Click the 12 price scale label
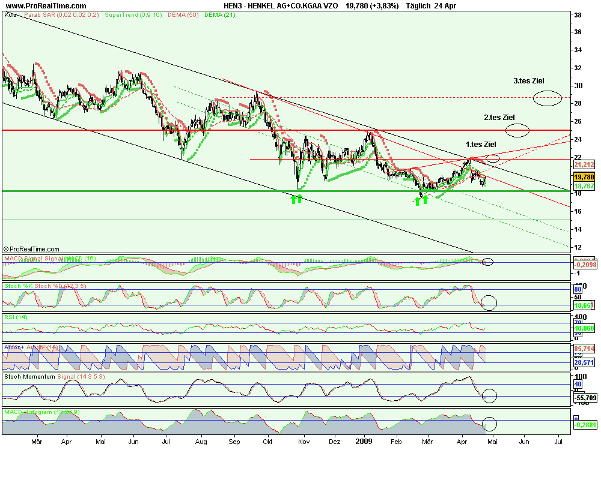The image size is (601, 480). pos(578,247)
